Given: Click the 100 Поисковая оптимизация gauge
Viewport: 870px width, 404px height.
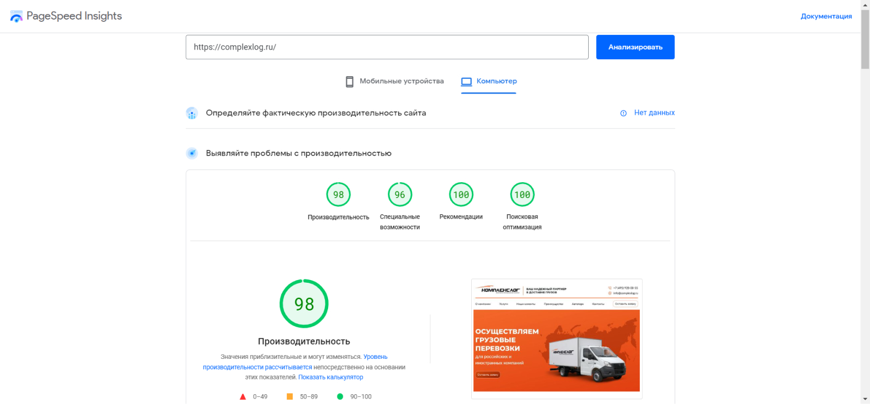Looking at the screenshot, I should (x=522, y=195).
